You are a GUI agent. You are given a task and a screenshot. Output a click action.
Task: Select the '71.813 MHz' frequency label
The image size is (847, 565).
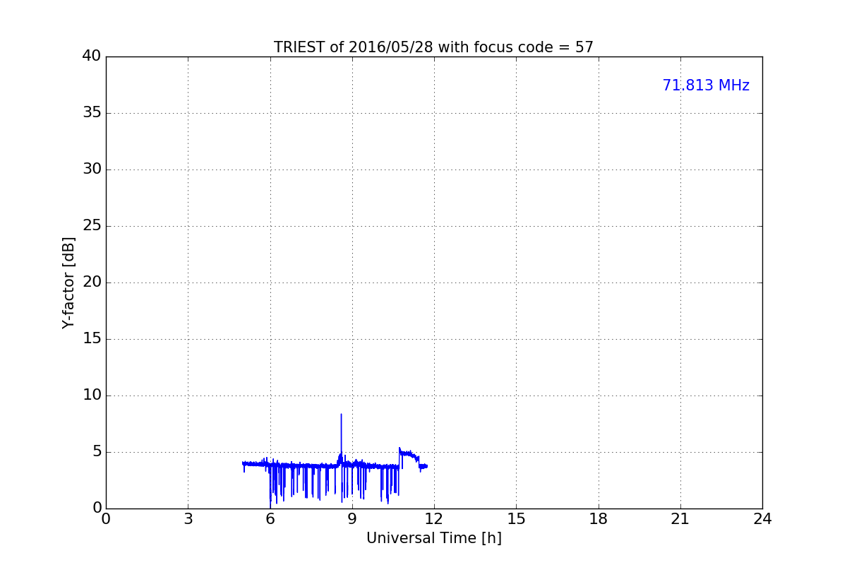click(x=706, y=85)
